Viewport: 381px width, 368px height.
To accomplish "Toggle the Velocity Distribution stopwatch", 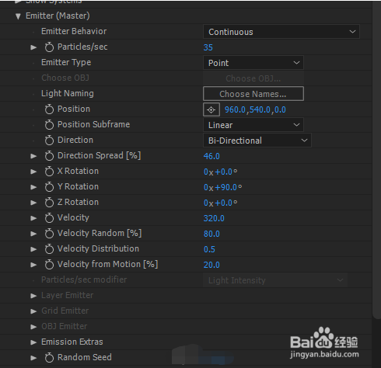I will [x=49, y=249].
